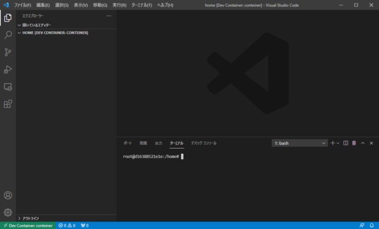Image resolution: width=379 pixels, height=229 pixels.
Task: Open the 移動(G) menu
Action: point(100,5)
